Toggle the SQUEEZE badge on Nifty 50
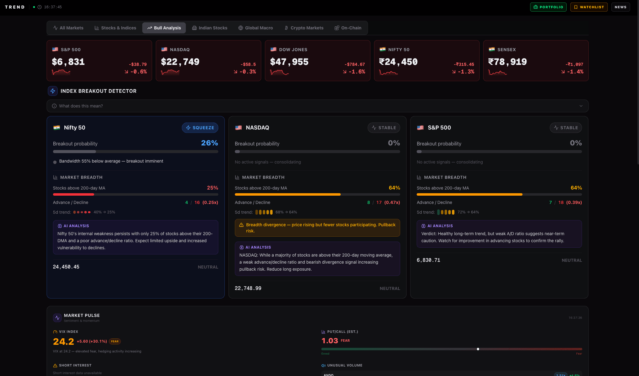639x376 pixels. point(200,128)
